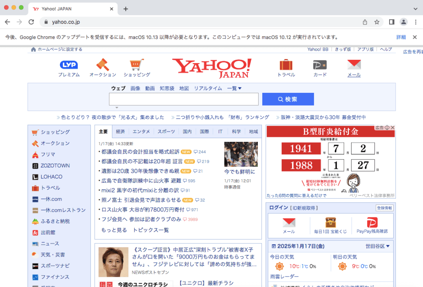Select 画像 search type
This screenshot has width=423, height=287.
[135, 88]
